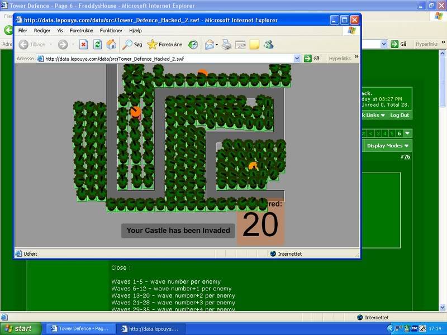Click the Internettet globe icon in popup status bar
Image resolution: width=447 pixels, height=335 pixels.
(x=273, y=253)
